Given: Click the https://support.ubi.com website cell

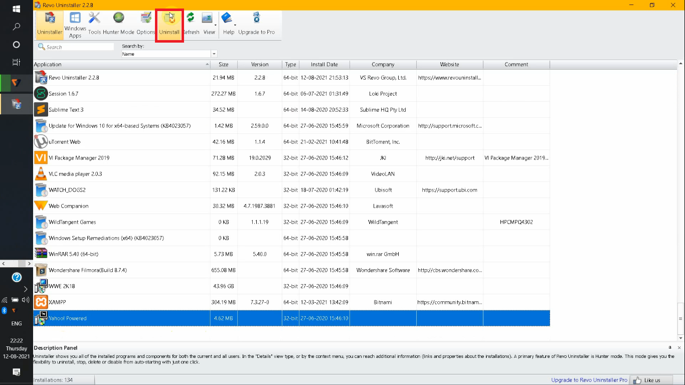Looking at the screenshot, I should pyautogui.click(x=450, y=190).
